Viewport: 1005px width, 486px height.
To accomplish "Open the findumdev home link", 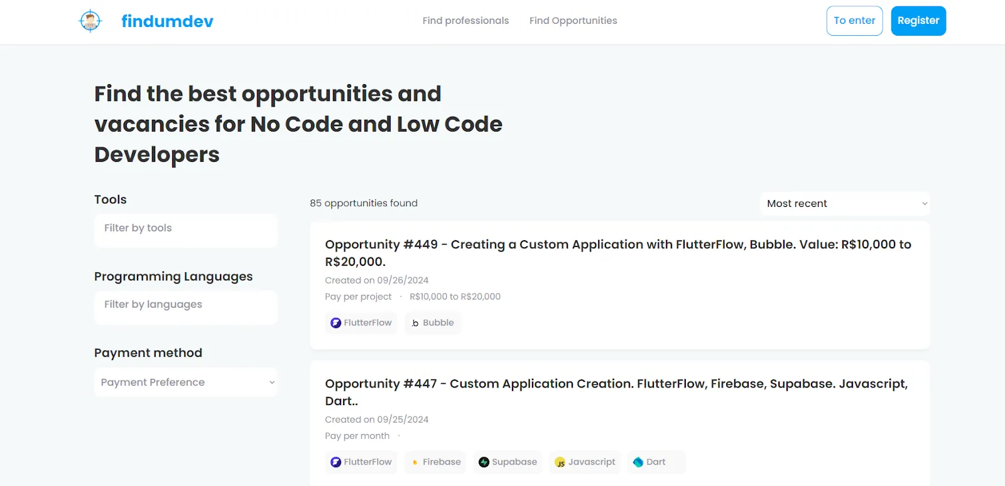I will point(167,21).
